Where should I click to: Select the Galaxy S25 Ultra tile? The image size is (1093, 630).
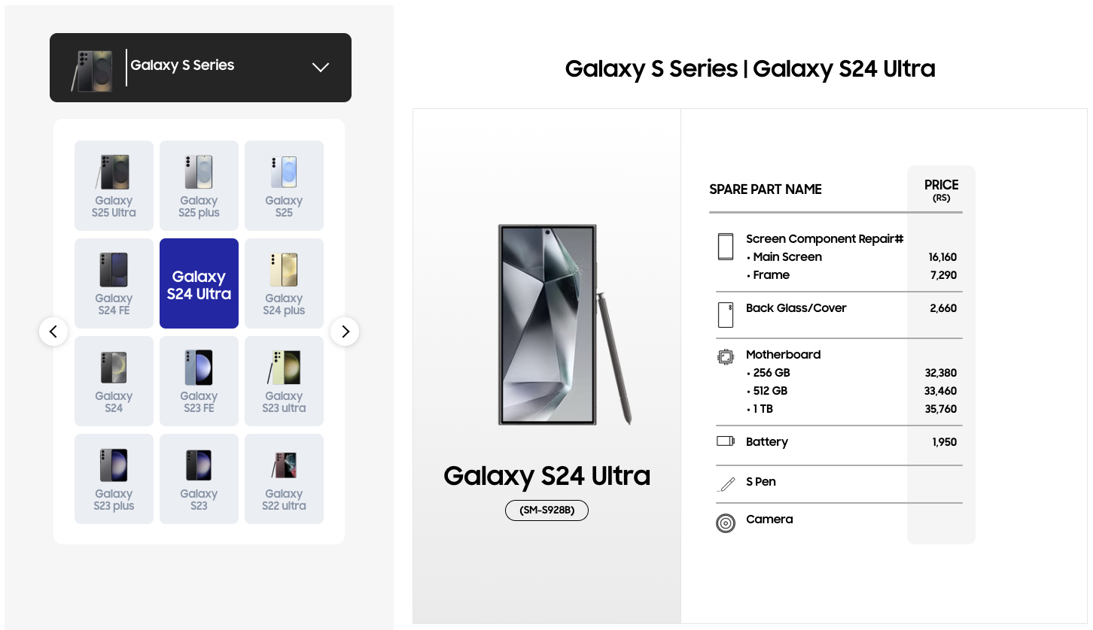tap(114, 186)
